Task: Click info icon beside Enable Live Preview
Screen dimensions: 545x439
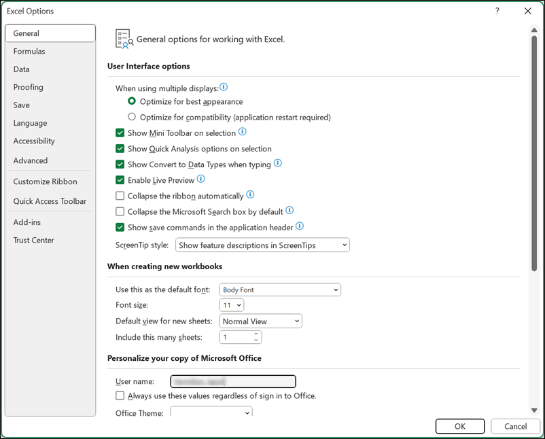Action: (201, 179)
